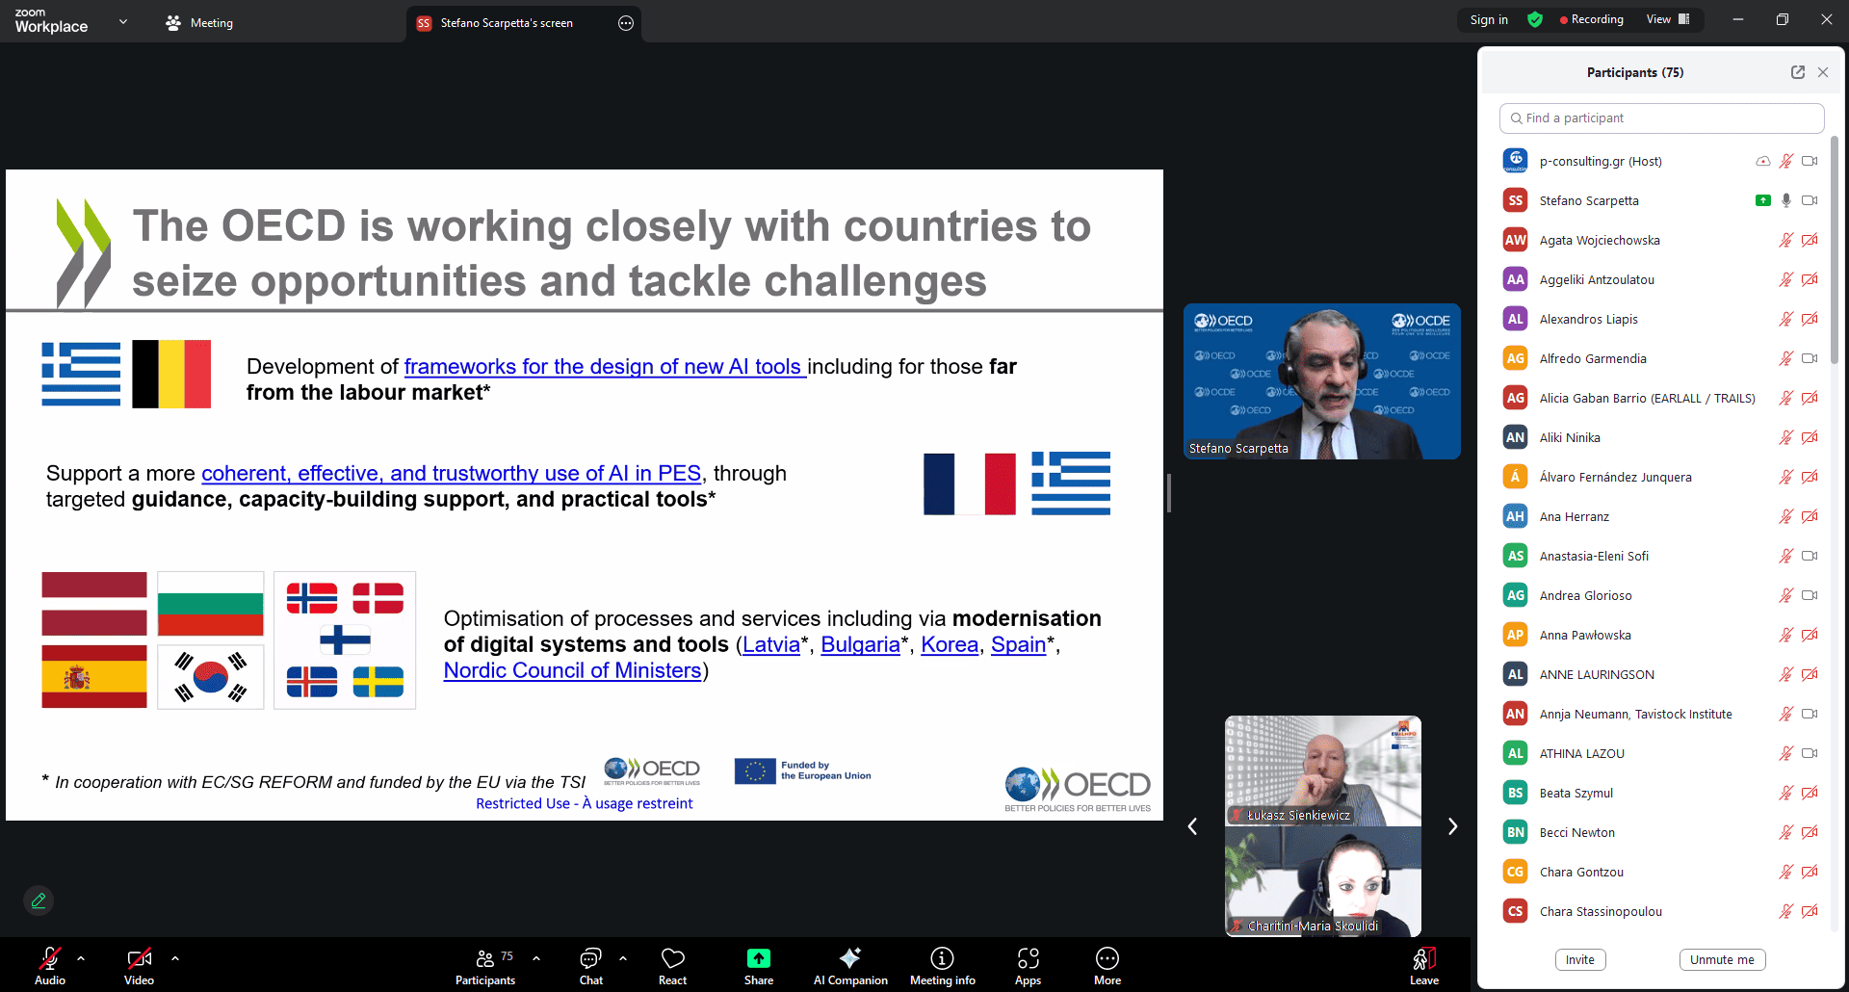The image size is (1849, 992).
Task: Pop out the Participants panel
Action: click(1797, 72)
